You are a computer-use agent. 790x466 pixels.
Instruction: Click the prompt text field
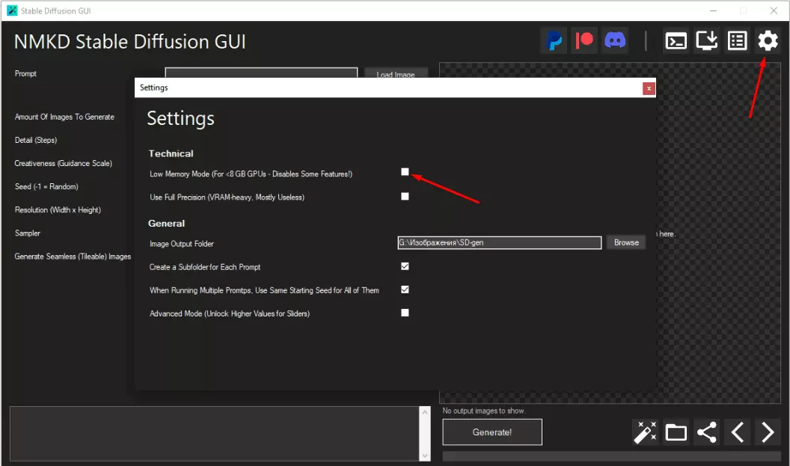pyautogui.click(x=261, y=73)
